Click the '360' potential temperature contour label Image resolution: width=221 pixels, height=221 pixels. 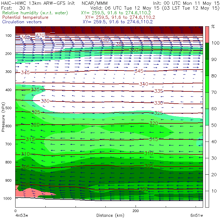coord(105,41)
